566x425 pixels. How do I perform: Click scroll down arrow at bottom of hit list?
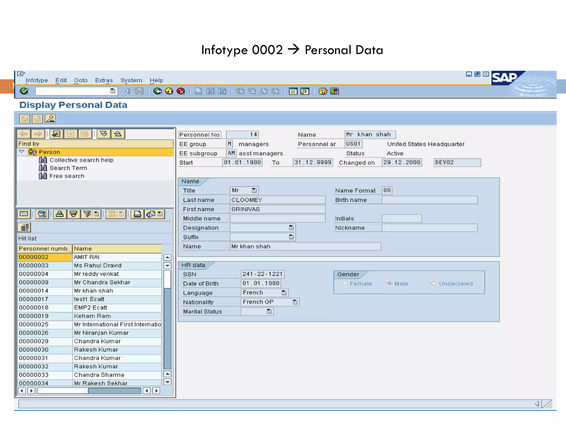[167, 382]
